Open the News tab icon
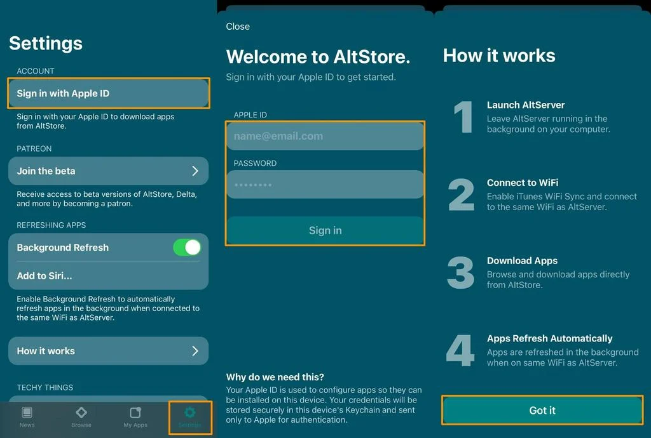651x438 pixels. [27, 413]
